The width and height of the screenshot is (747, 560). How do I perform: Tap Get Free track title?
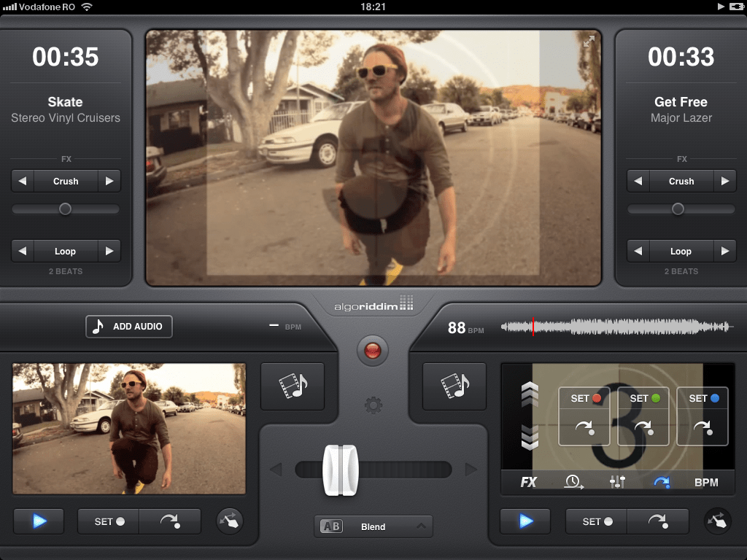pyautogui.click(x=681, y=102)
